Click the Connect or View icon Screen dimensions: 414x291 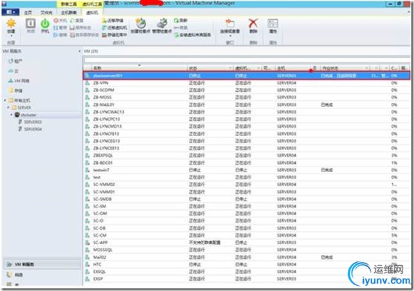[230, 23]
